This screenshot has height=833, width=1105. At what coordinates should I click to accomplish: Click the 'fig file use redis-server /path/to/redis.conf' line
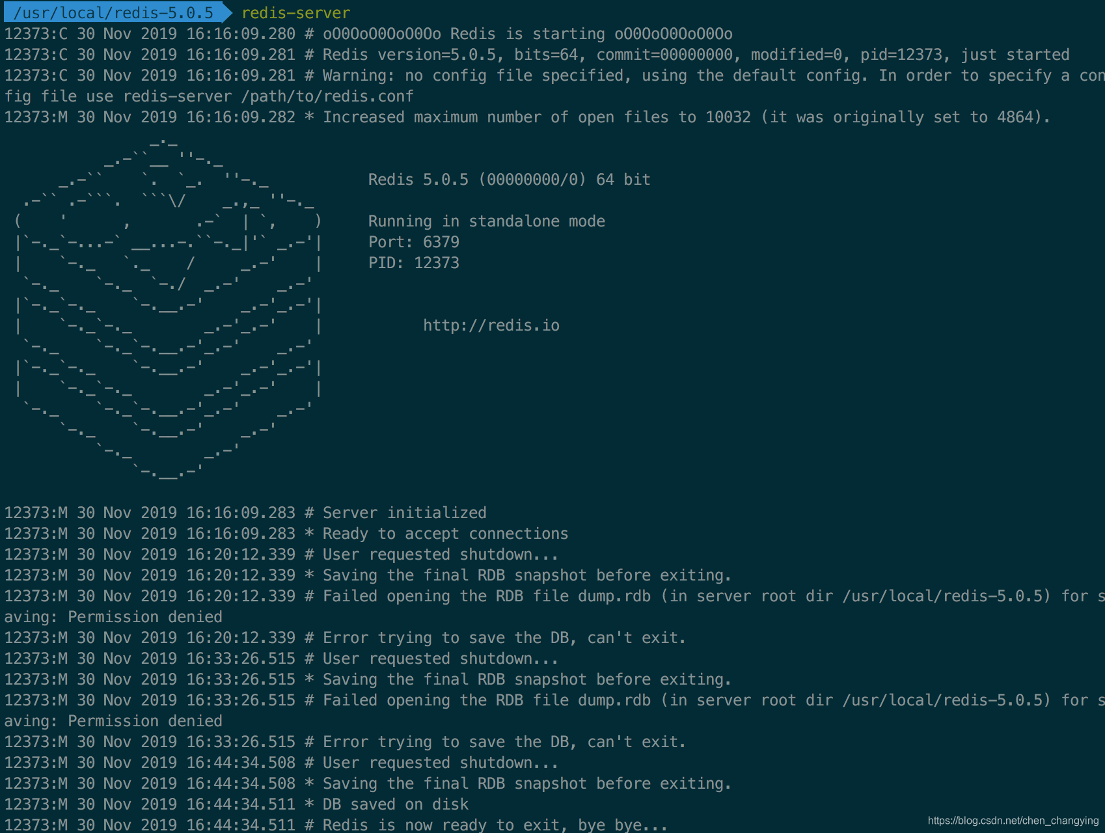209,96
